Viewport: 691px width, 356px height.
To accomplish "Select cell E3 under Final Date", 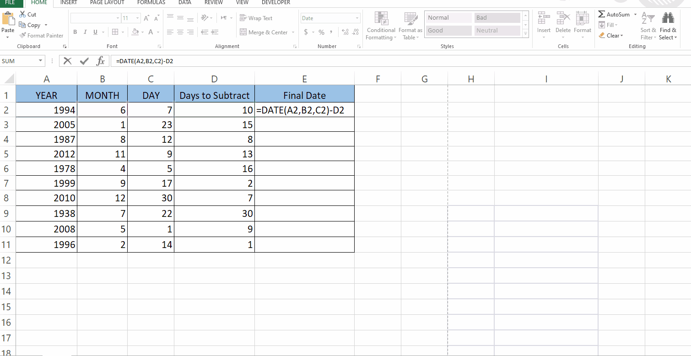I will coord(304,124).
